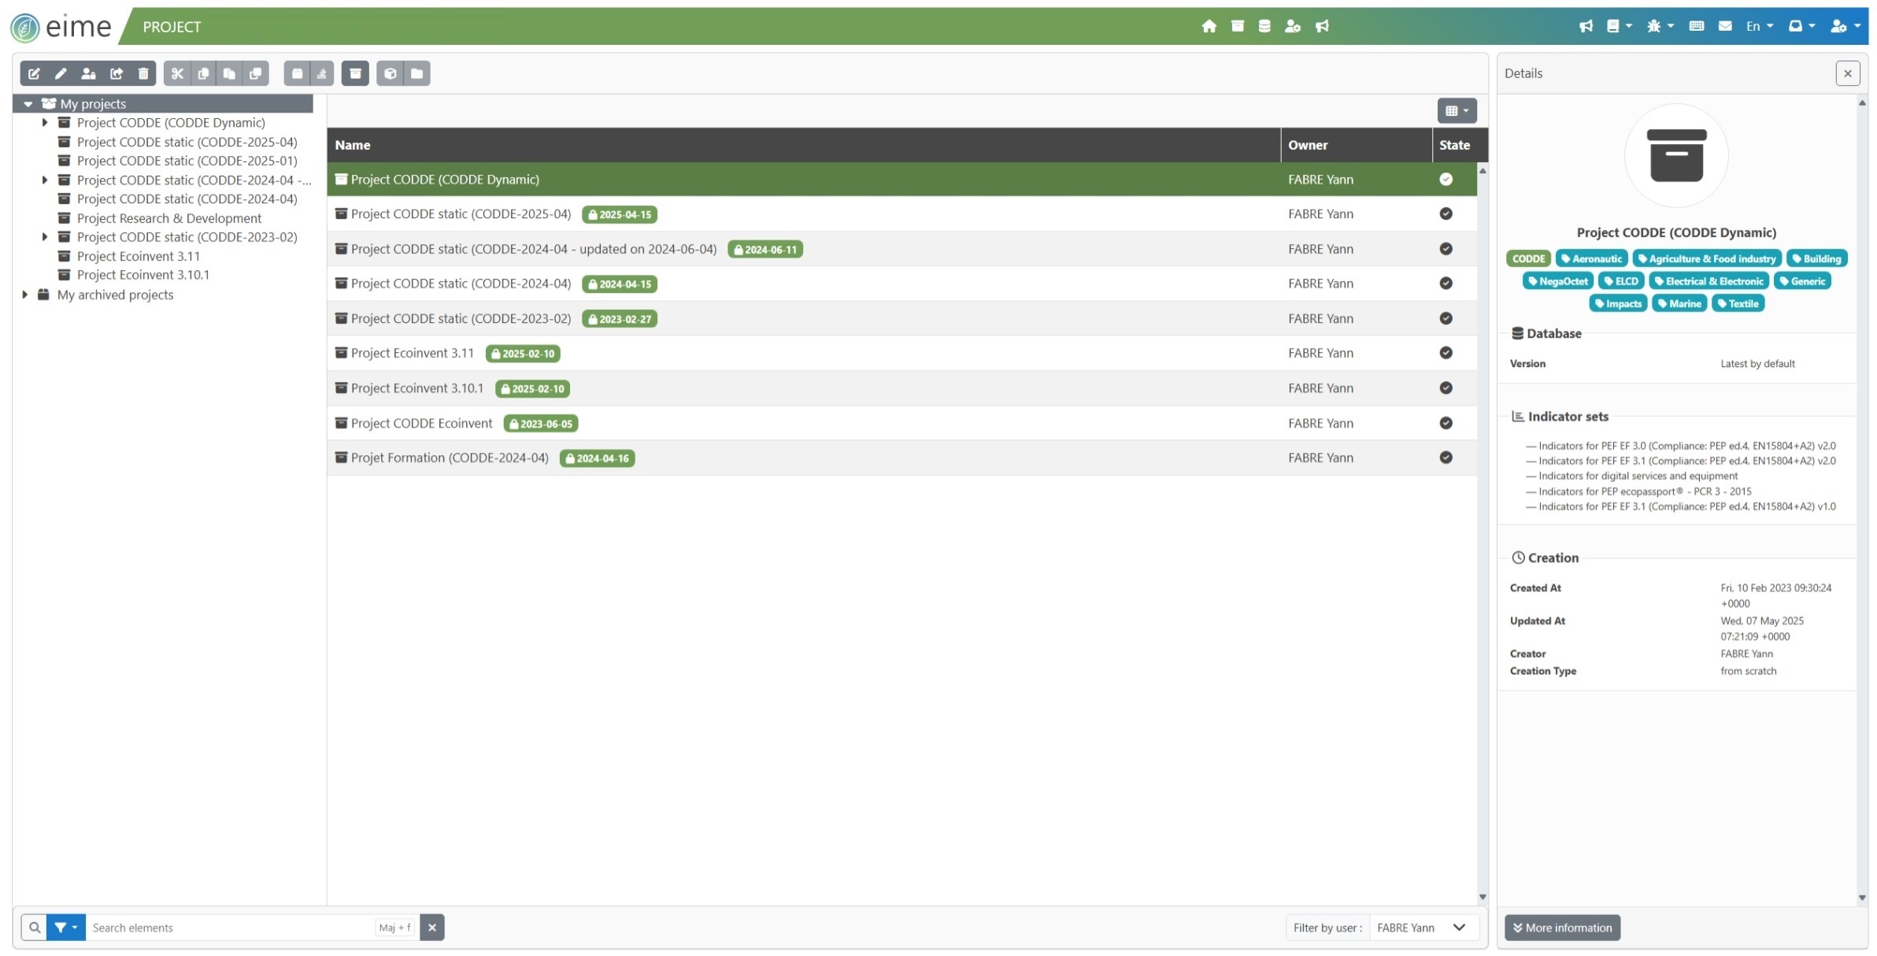Screen dimensions: 1877x956
Task: Click the user permissions lock icon
Action: (88, 73)
